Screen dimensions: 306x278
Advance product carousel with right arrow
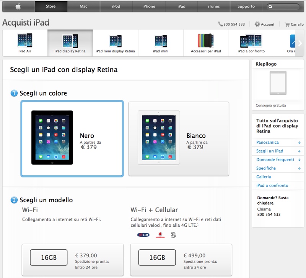pos(300,43)
